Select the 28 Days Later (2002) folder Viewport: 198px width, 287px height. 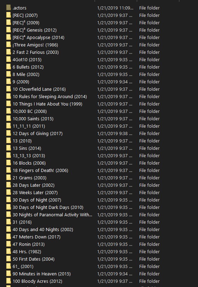33,185
